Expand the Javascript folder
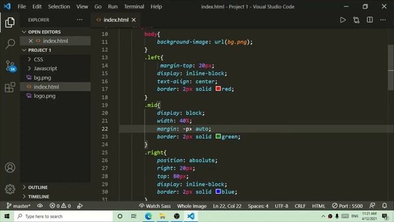The height and width of the screenshot is (222, 394). tap(55, 68)
